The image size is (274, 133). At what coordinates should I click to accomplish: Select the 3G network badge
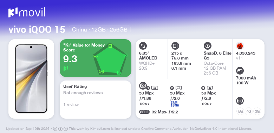tap(257, 111)
